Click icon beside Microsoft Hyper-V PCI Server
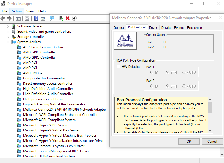Image resolution: width=224 pixels, height=163 pixels. 19,125
